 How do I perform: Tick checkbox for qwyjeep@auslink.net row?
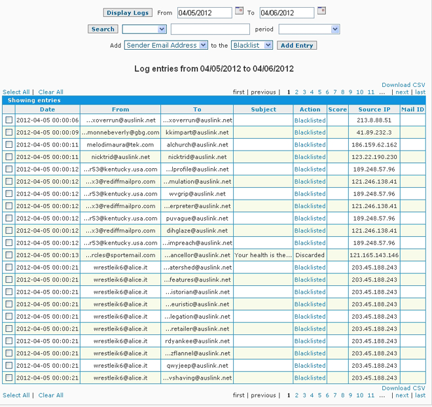tap(9, 365)
